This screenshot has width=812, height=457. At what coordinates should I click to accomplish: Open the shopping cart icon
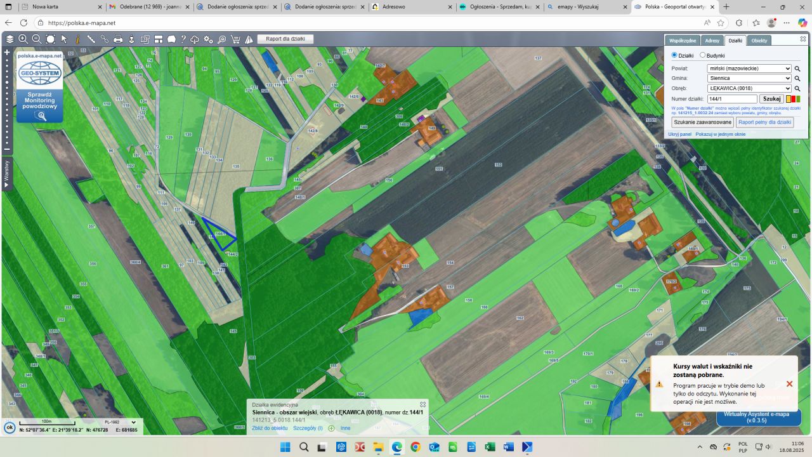[x=235, y=39]
